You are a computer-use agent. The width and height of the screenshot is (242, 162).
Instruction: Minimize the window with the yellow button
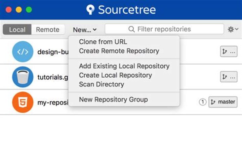pyautogui.click(x=19, y=9)
